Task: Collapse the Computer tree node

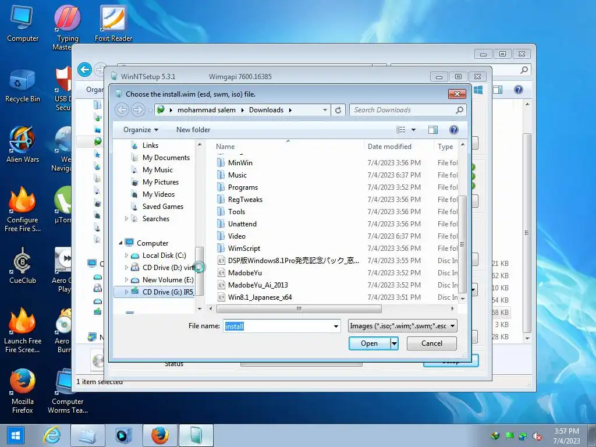Action: click(x=120, y=243)
